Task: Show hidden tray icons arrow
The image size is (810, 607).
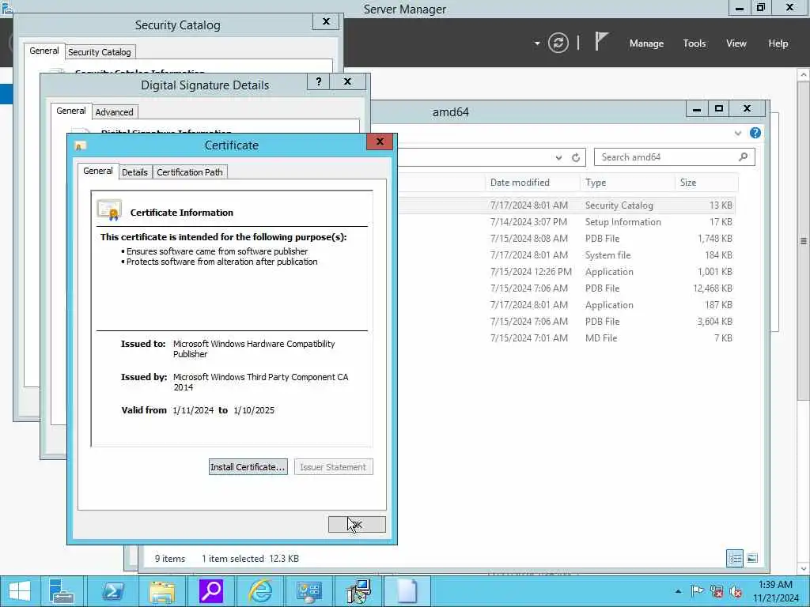Action: pos(678,591)
